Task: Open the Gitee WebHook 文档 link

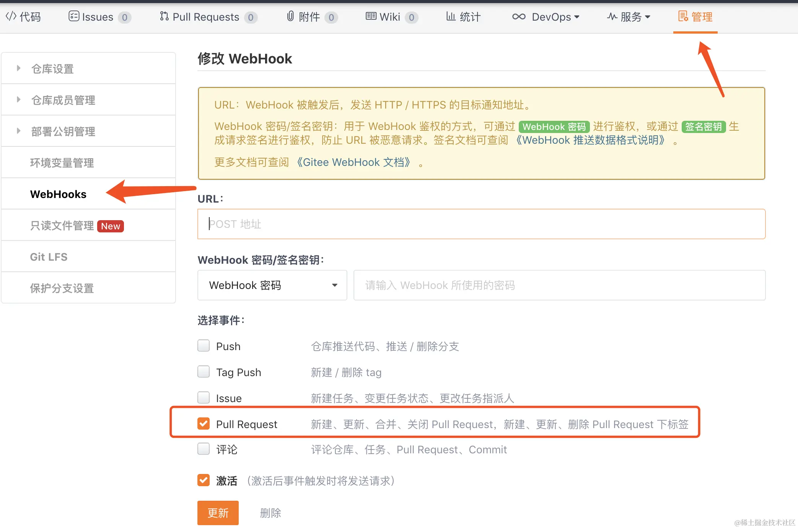Action: 354,162
